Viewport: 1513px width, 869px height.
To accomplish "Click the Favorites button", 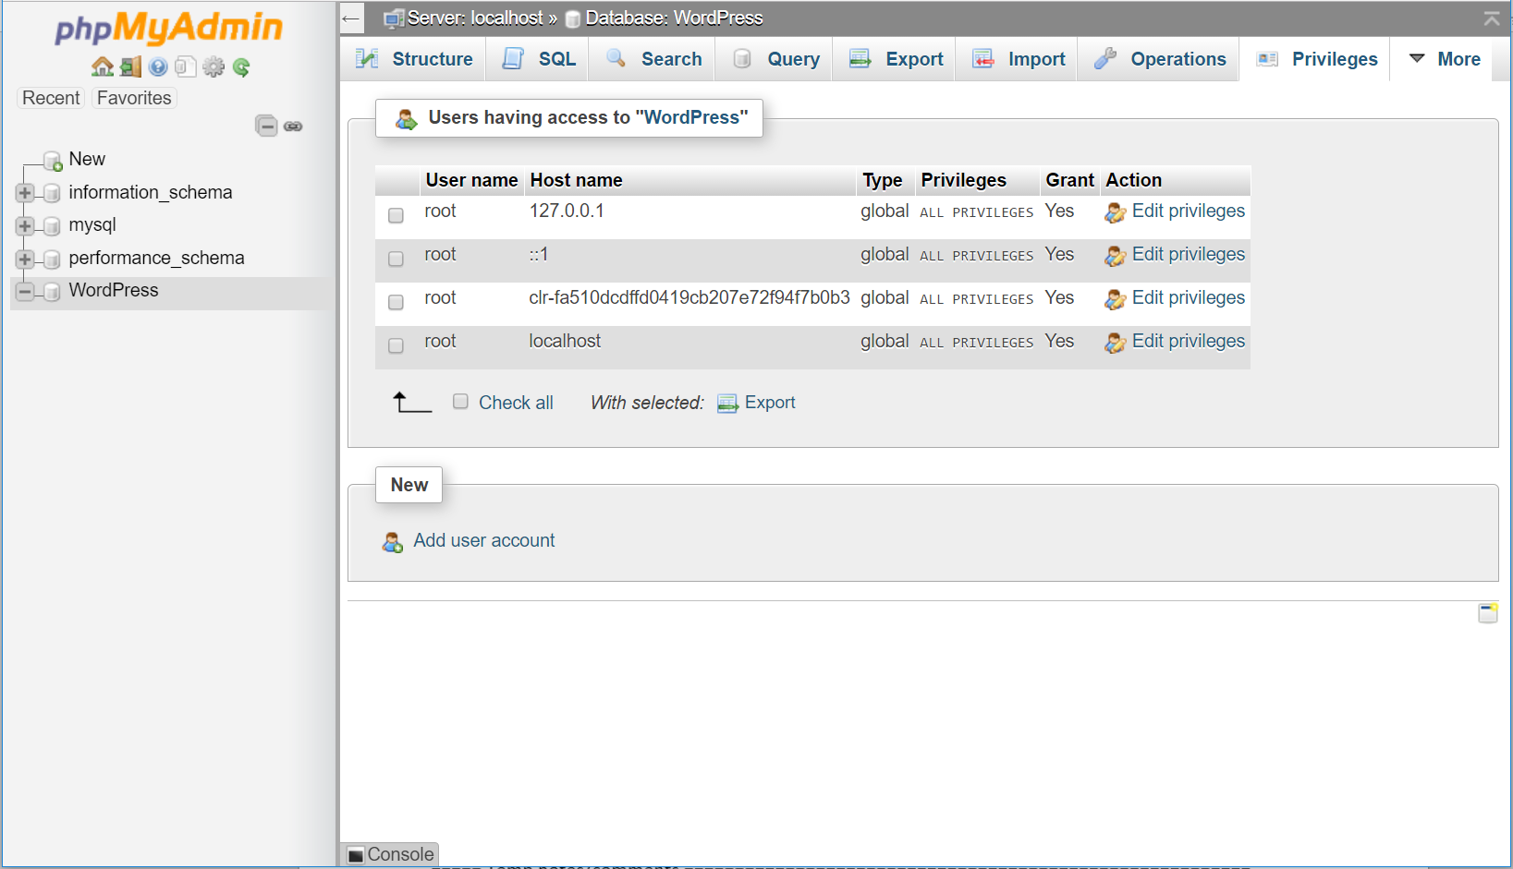I will (x=134, y=98).
